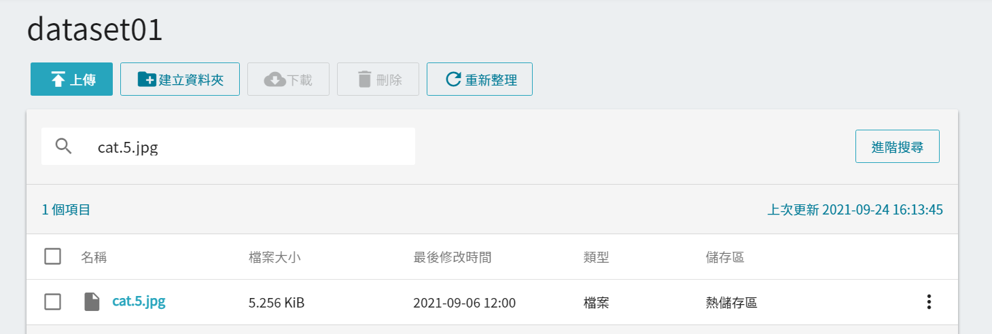Click the folder-plus icon for 建立資料夾

coord(147,79)
